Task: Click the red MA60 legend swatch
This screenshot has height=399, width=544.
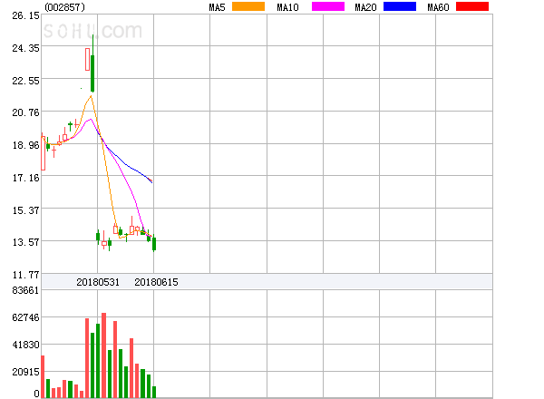Action: 472,6
